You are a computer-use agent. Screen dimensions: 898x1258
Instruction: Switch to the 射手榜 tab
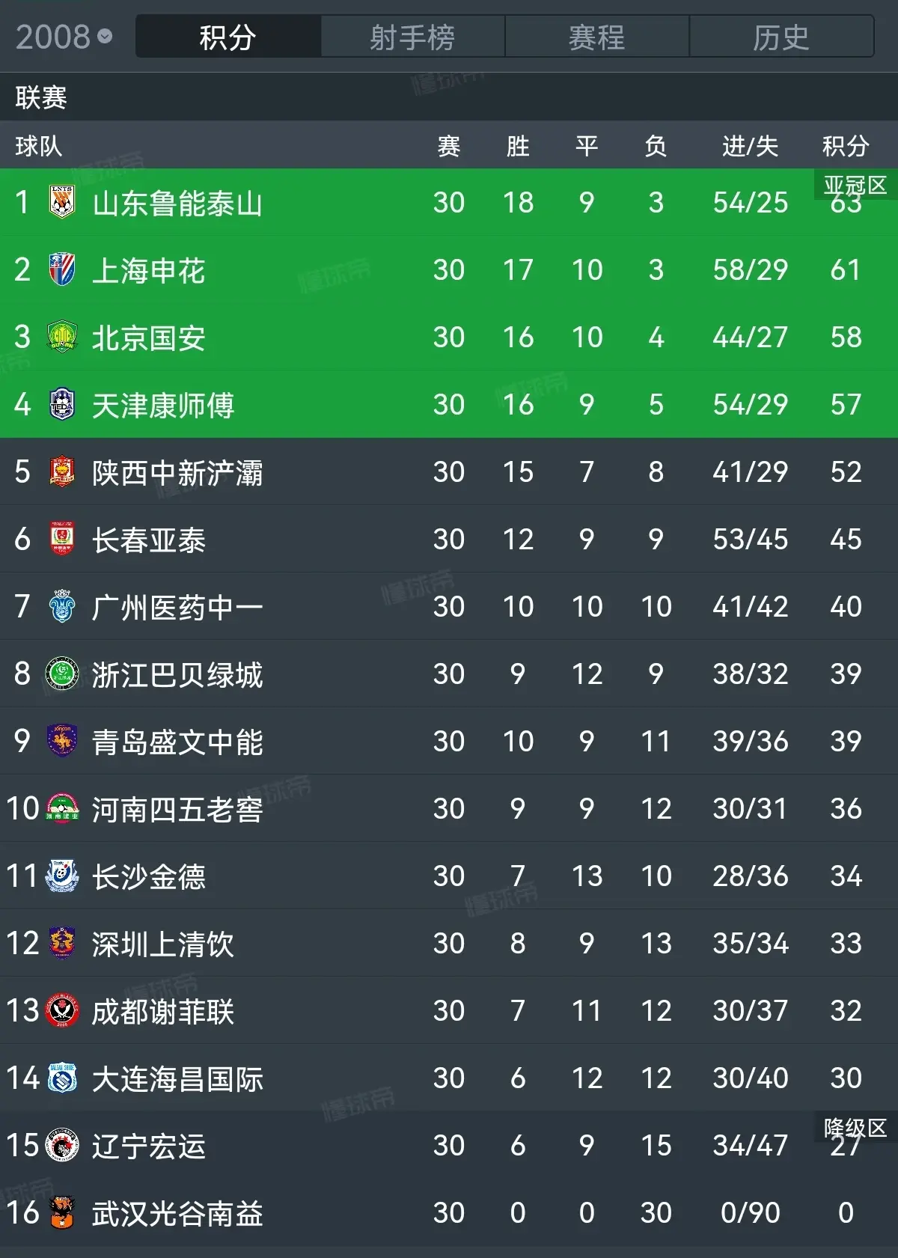412,36
